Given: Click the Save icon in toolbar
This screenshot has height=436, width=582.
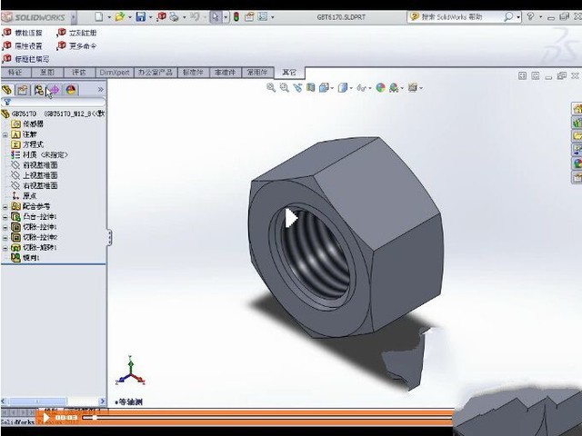Looking at the screenshot, I should [140, 16].
